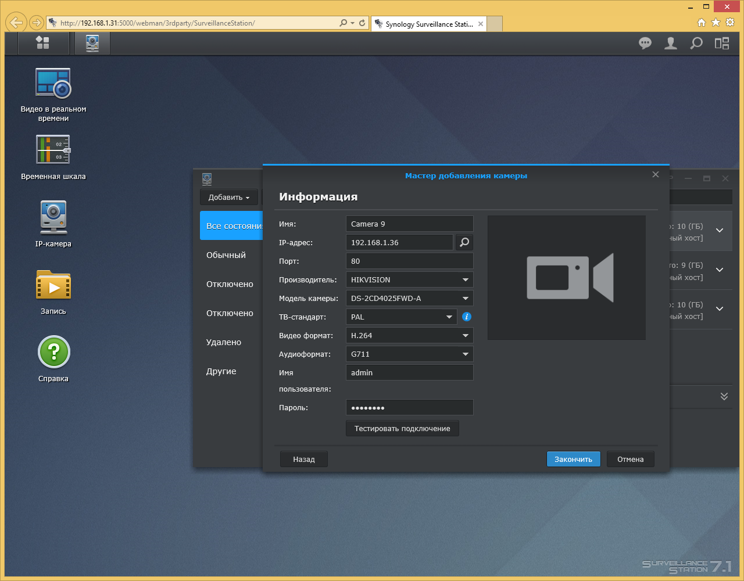Image resolution: width=744 pixels, height=581 pixels.
Task: Open the H.264 video format dropdown
Action: tap(409, 335)
